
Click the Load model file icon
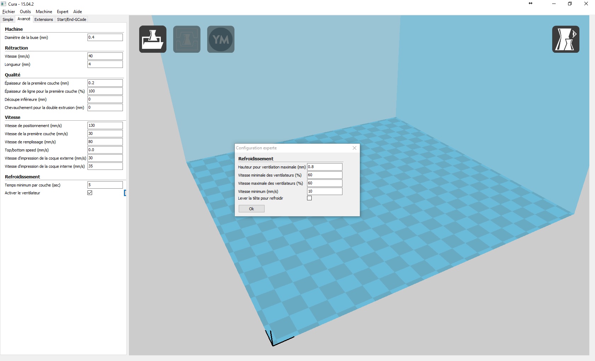coord(153,39)
